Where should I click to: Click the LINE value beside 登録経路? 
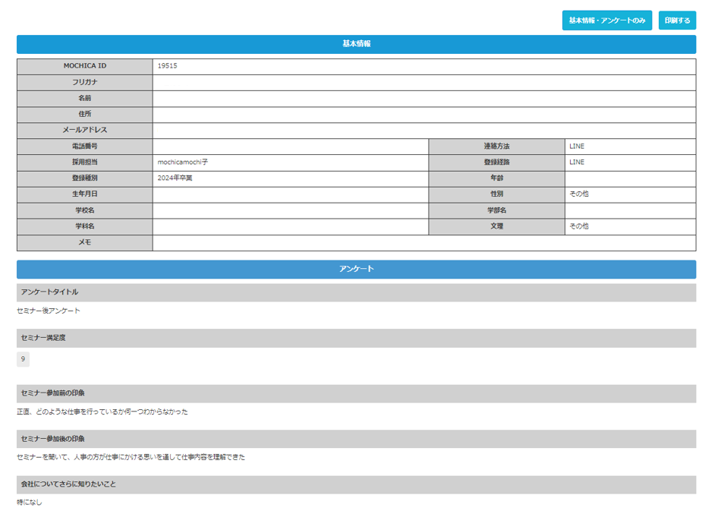pyautogui.click(x=577, y=162)
